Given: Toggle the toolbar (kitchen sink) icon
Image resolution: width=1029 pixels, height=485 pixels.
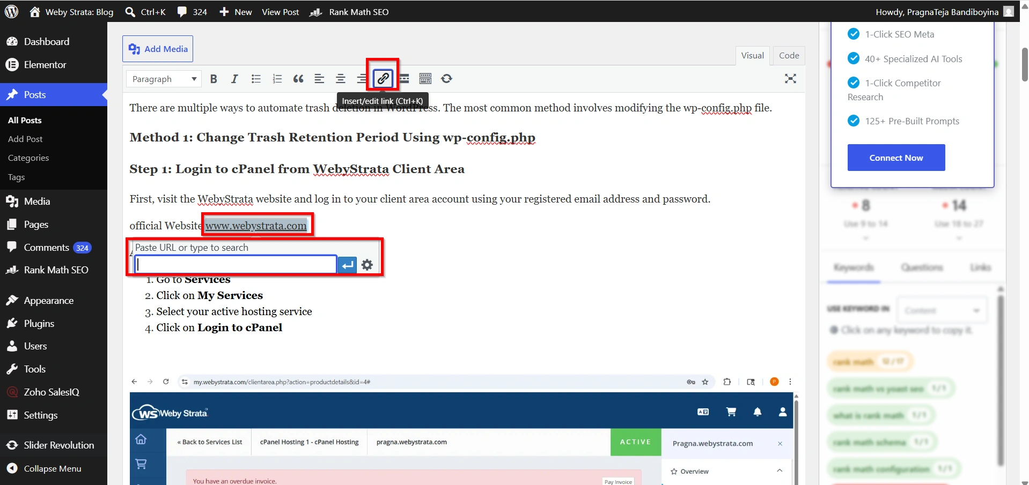Looking at the screenshot, I should click(x=425, y=79).
